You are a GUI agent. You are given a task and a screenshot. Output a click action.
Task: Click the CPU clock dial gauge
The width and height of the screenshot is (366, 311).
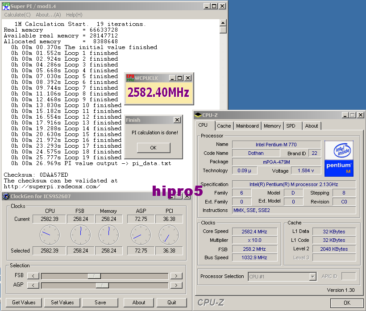click(50, 235)
